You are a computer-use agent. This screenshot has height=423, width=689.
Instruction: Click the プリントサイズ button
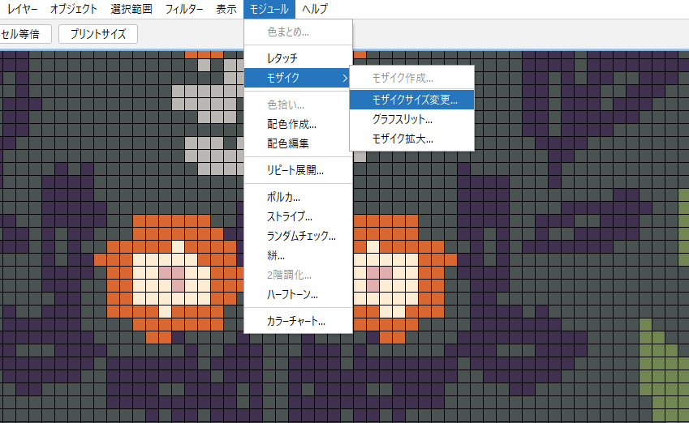point(97,34)
